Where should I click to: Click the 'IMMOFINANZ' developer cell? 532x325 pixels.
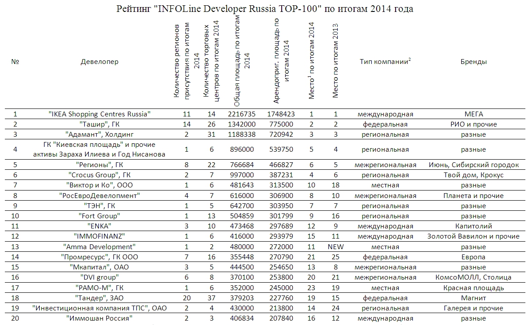tap(99, 236)
